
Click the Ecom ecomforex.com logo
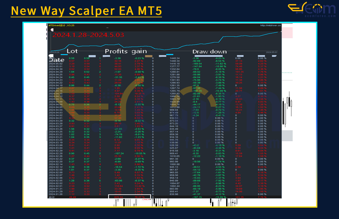(x=312, y=10)
